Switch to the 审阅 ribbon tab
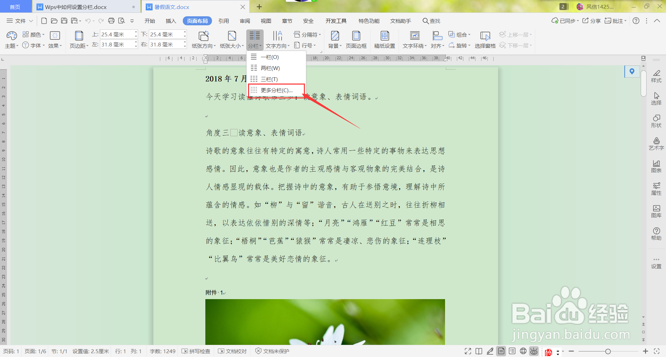 (245, 21)
